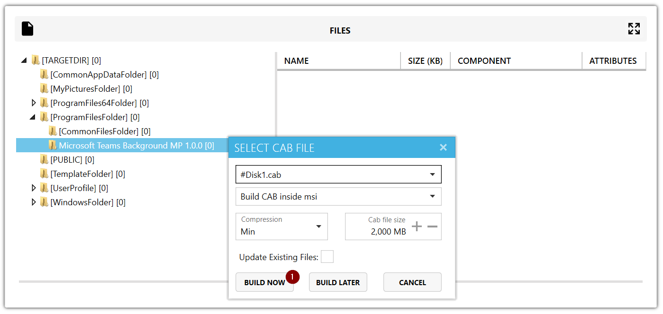This screenshot has width=663, height=314.
Task: Expand the ProgramFiles64Folder tree node
Action: point(33,103)
